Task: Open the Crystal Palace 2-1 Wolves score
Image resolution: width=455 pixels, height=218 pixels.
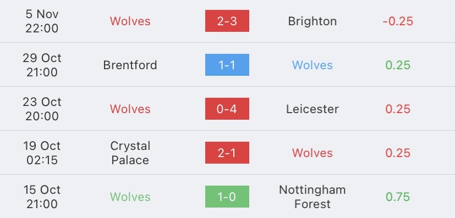Action: click(x=227, y=153)
